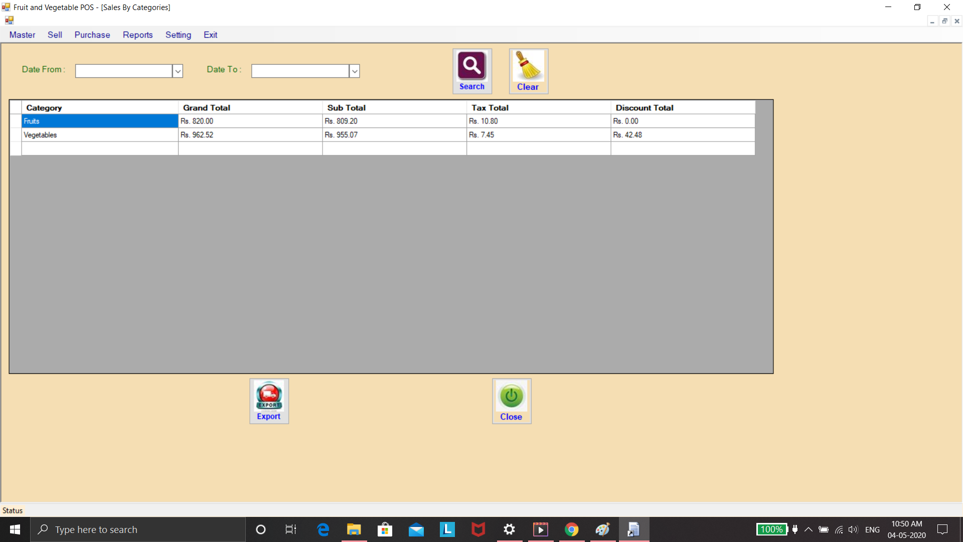
Task: Click the green power Close icon
Action: 511,396
